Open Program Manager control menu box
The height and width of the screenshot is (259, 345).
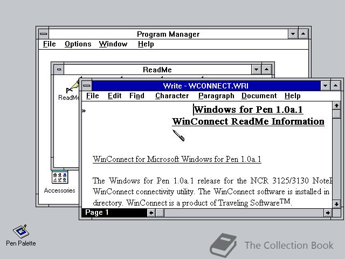pyautogui.click(x=44, y=34)
